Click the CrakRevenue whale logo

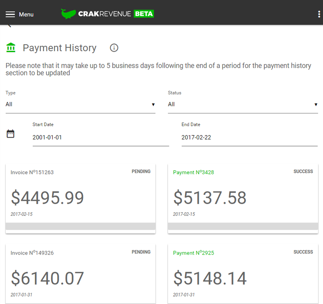pyautogui.click(x=68, y=14)
